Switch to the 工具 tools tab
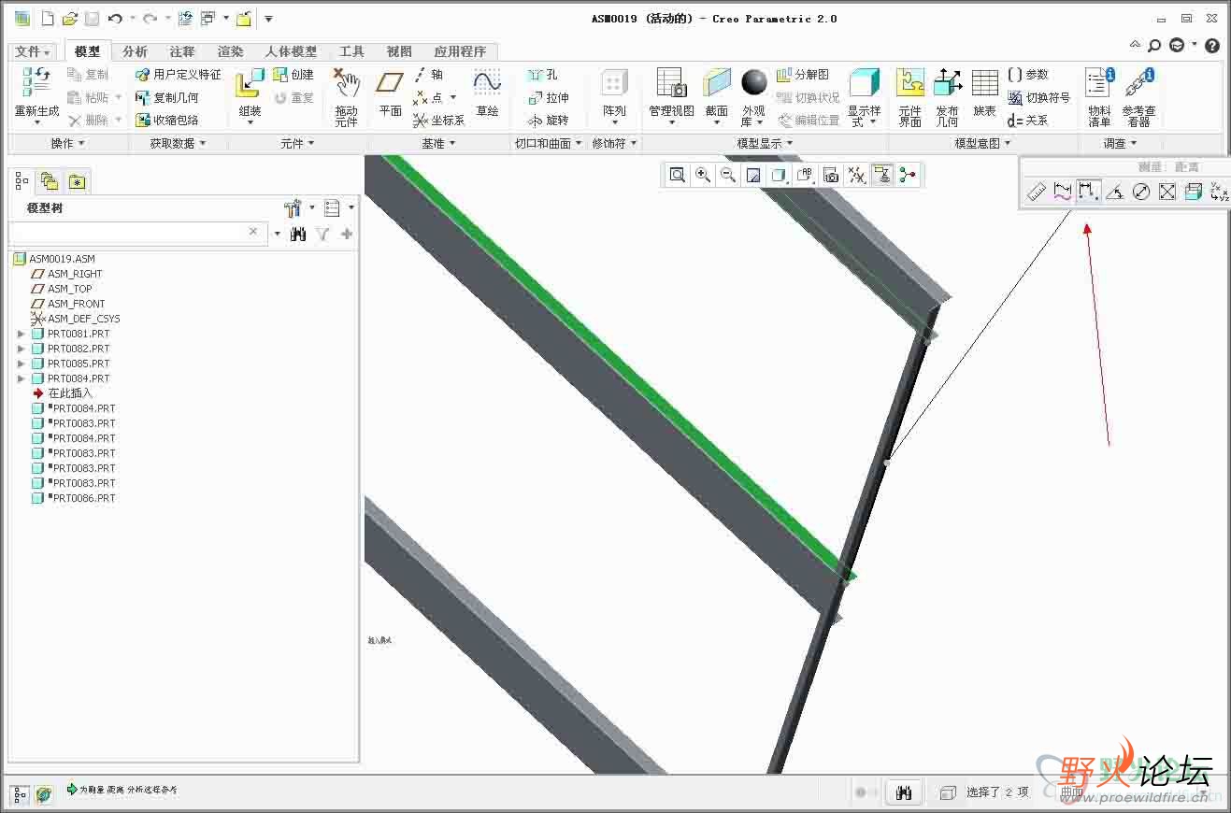 (351, 52)
